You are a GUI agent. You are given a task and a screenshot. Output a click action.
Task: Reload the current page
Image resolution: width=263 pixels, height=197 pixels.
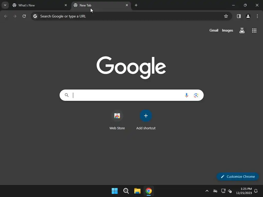click(x=24, y=16)
